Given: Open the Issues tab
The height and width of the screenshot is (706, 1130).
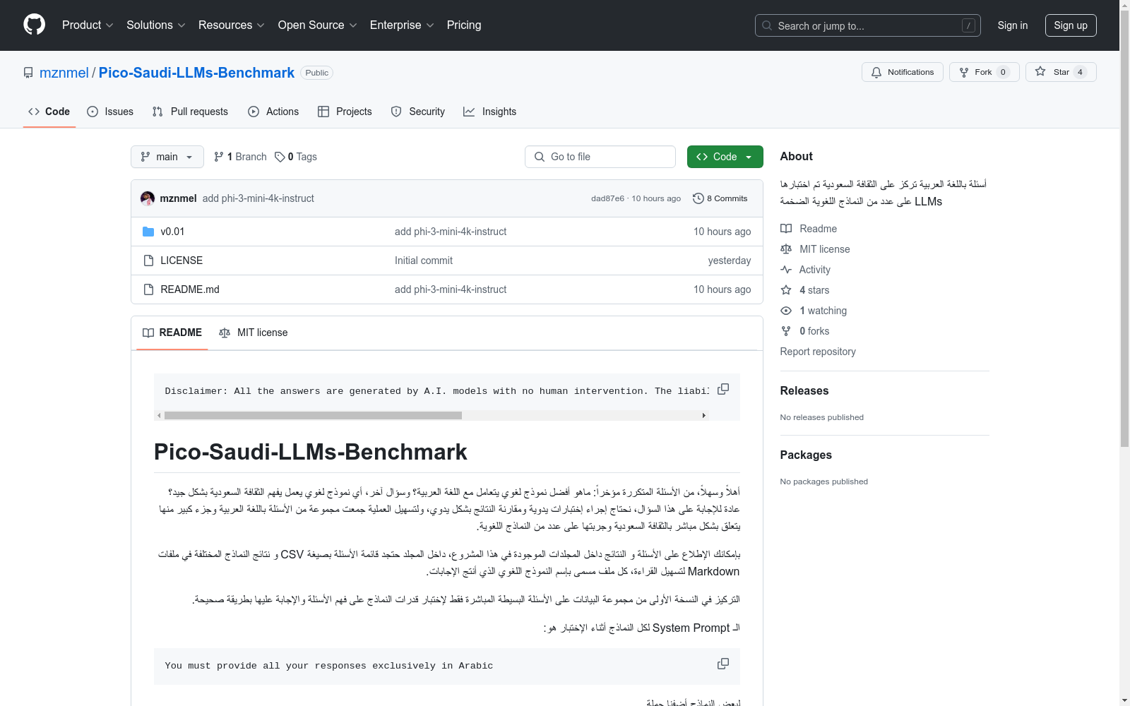Looking at the screenshot, I should [x=110, y=112].
